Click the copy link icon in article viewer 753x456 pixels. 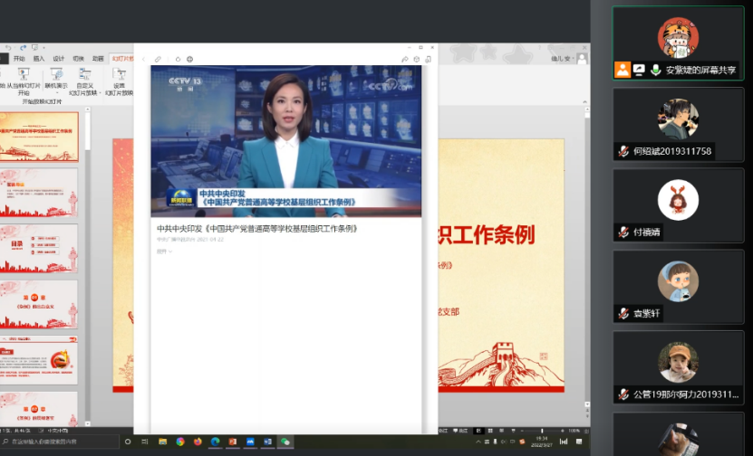tap(158, 60)
